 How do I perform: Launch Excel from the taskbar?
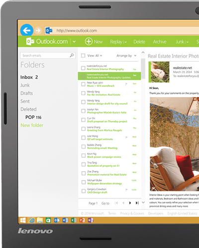tap(74, 220)
